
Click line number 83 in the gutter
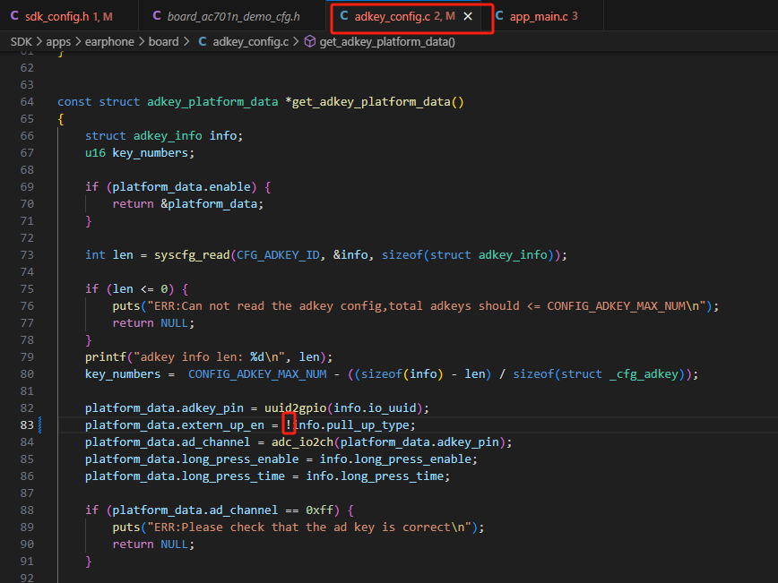tap(27, 424)
